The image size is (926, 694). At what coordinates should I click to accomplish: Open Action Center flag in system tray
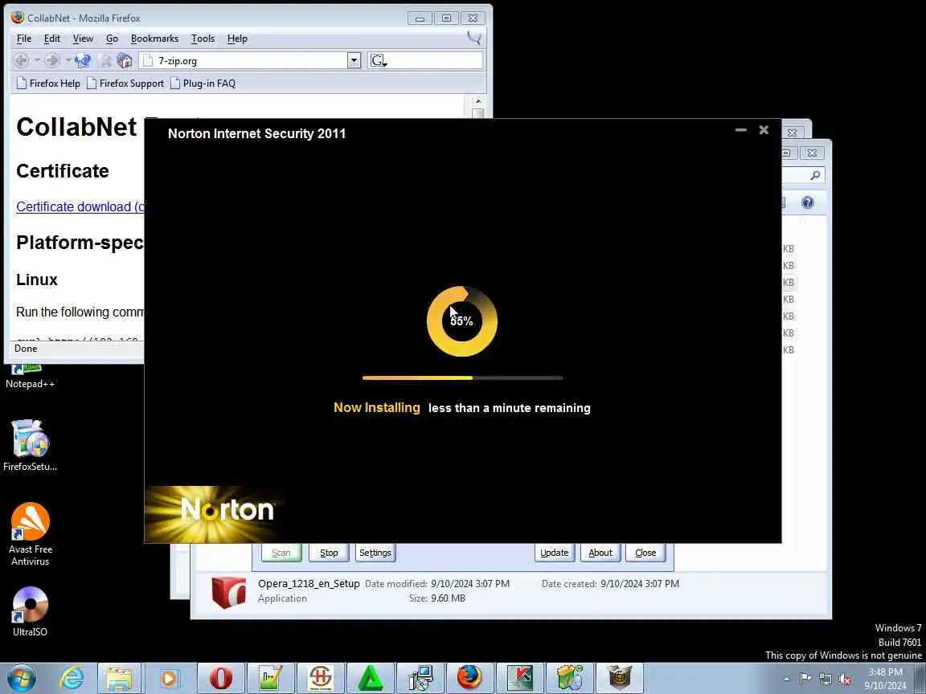(805, 679)
